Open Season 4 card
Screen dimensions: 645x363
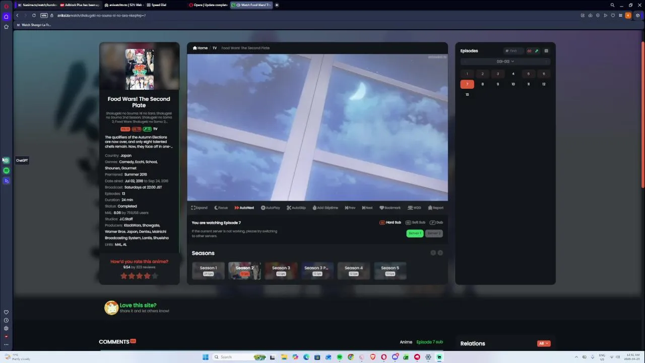[x=353, y=271]
